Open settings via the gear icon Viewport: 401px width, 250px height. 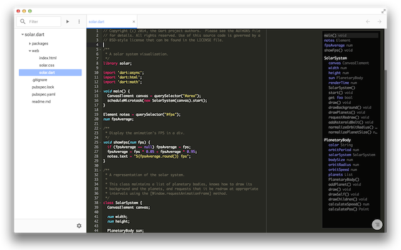79,226
